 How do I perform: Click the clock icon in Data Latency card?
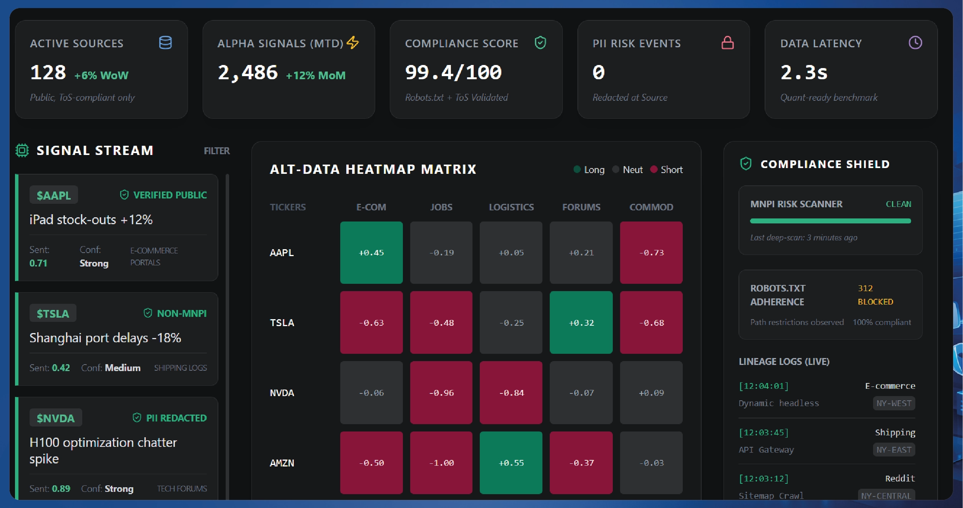point(915,43)
